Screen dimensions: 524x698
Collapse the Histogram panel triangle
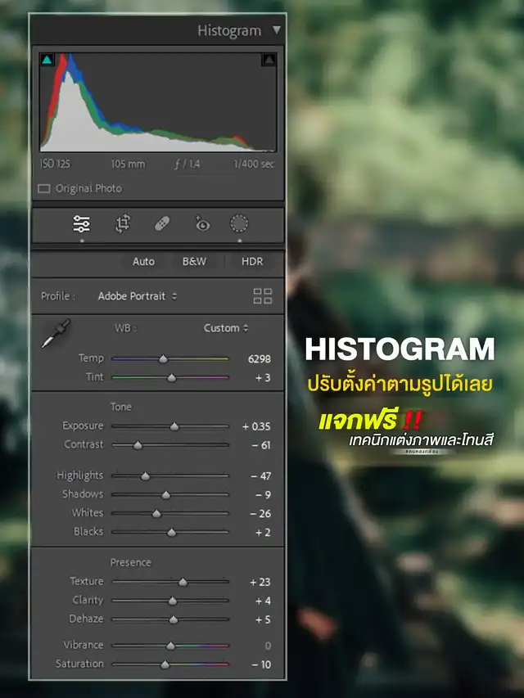pyautogui.click(x=276, y=30)
